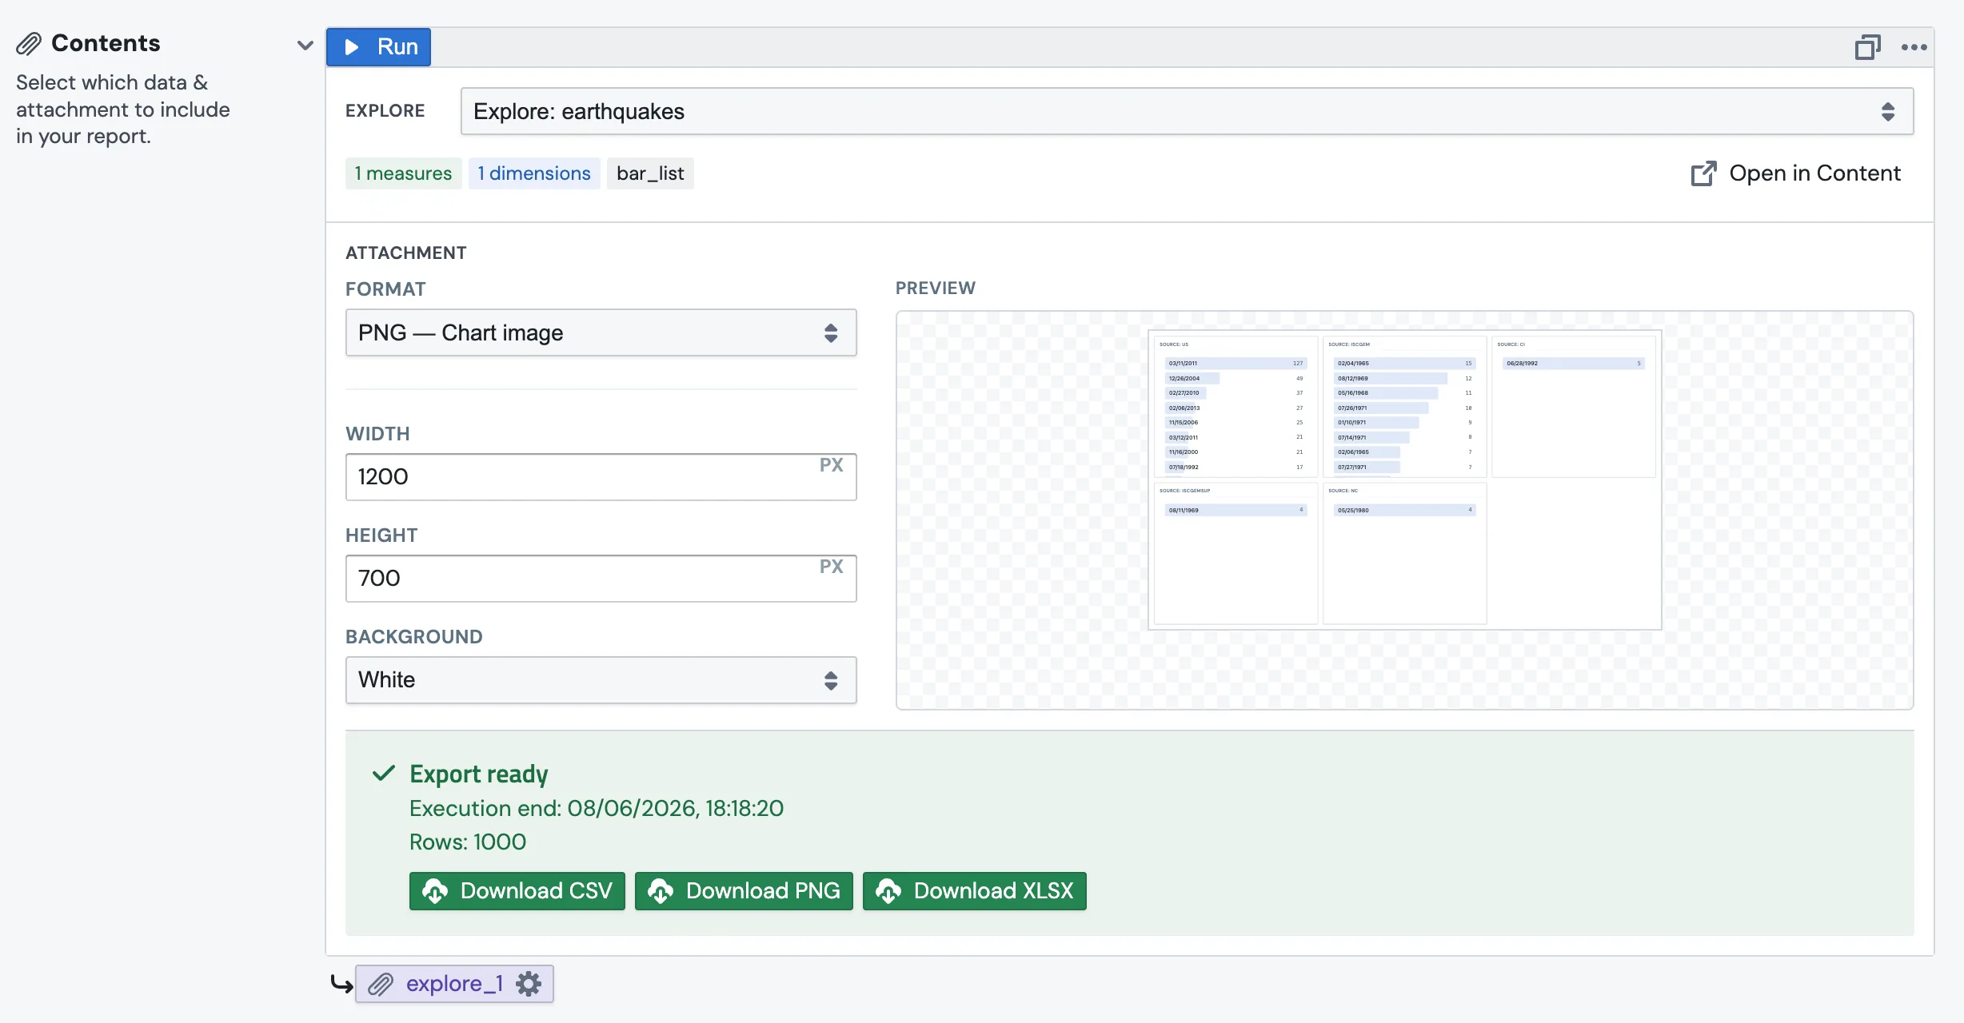Click the duplicate block icon
This screenshot has width=1964, height=1023.
(x=1868, y=47)
